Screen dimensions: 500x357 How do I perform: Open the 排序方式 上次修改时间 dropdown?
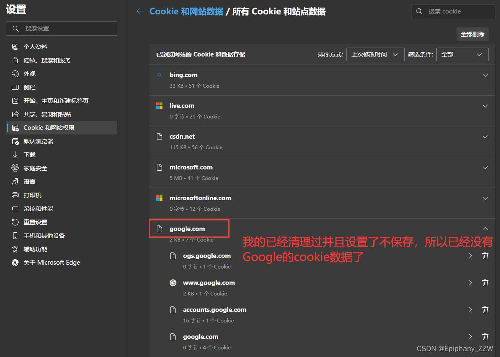[376, 54]
